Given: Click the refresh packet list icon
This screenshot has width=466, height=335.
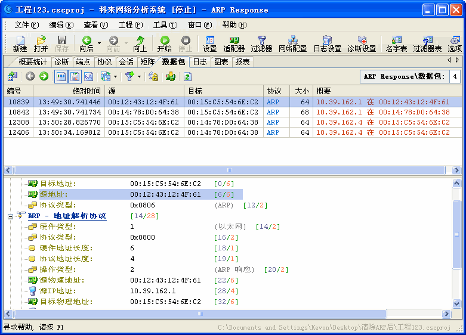Looking at the screenshot, I should 187,77.
